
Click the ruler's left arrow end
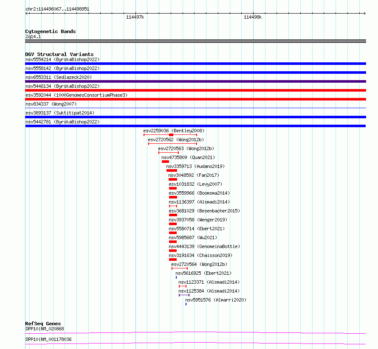tap(27, 14)
